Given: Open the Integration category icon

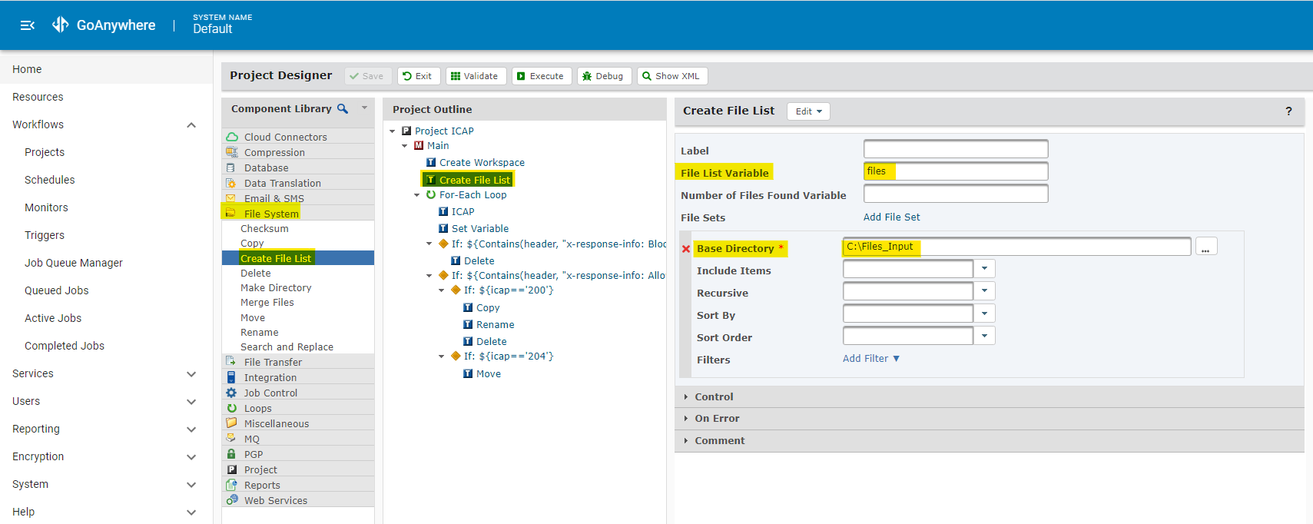Looking at the screenshot, I should [x=231, y=377].
